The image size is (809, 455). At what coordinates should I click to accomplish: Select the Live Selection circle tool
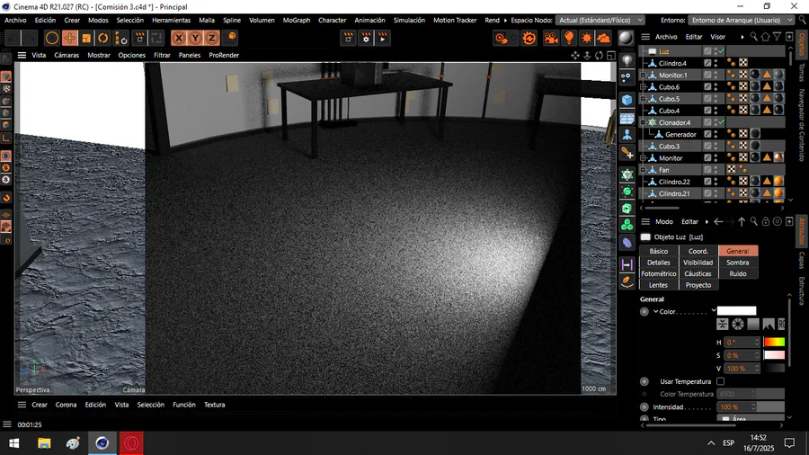click(51, 38)
